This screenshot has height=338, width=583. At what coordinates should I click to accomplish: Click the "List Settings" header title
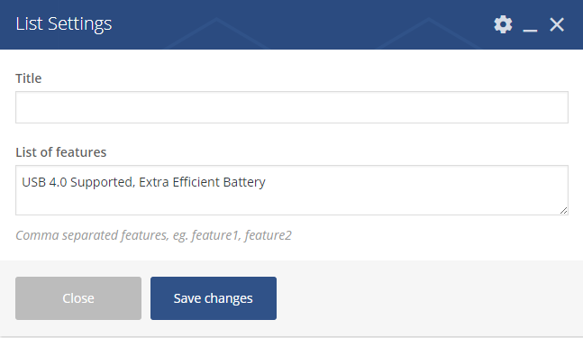pos(64,23)
